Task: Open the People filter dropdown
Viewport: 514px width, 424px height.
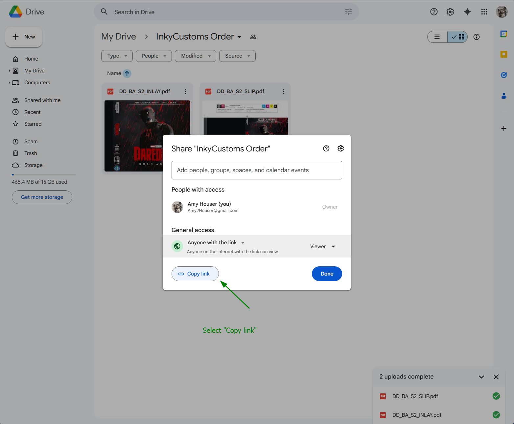Action: pos(154,56)
